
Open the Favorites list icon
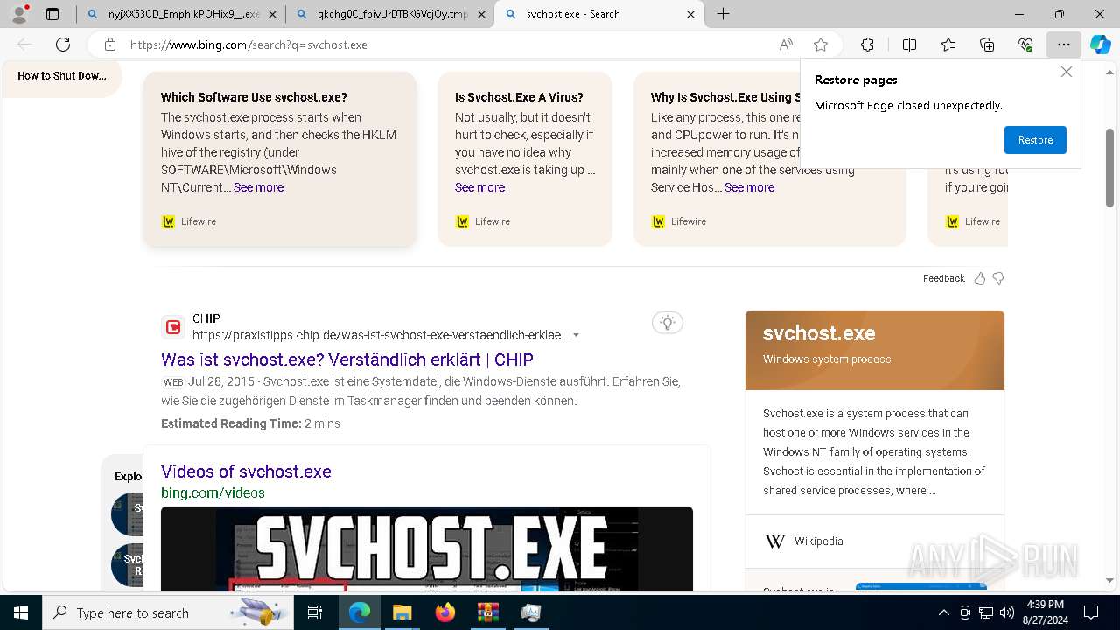948,45
